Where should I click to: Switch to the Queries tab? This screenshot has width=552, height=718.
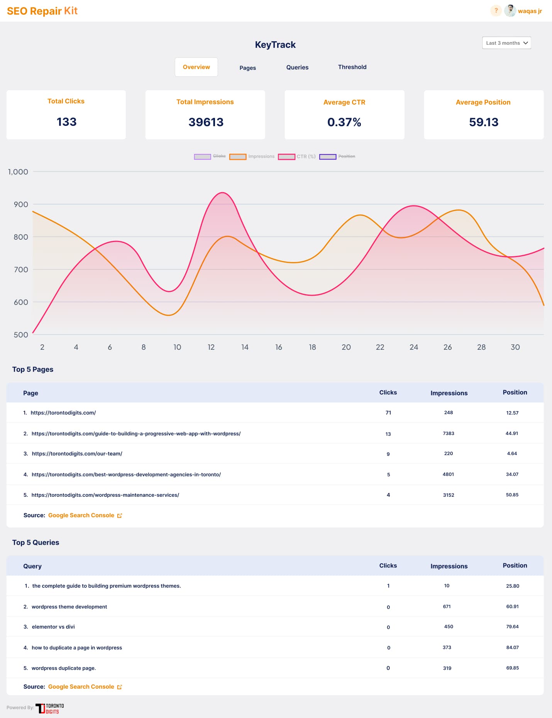click(297, 68)
